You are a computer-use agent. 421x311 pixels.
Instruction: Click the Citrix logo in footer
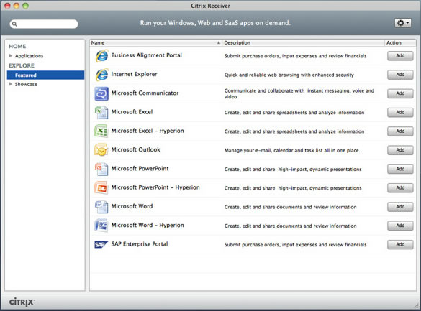point(22,302)
